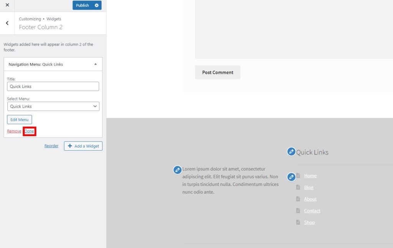Viewport: 393px width, 248px height.
Task: Click the Footer Column 2 section title
Action: point(41,27)
